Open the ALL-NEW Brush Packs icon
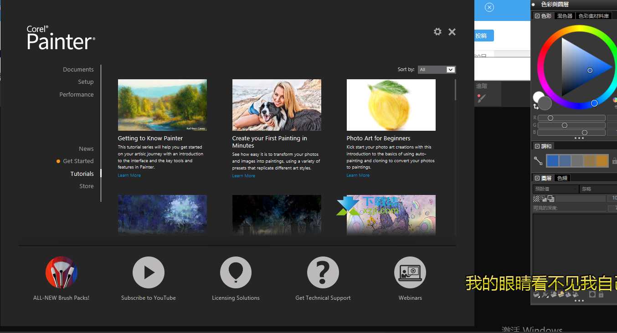The image size is (617, 333). (x=62, y=272)
